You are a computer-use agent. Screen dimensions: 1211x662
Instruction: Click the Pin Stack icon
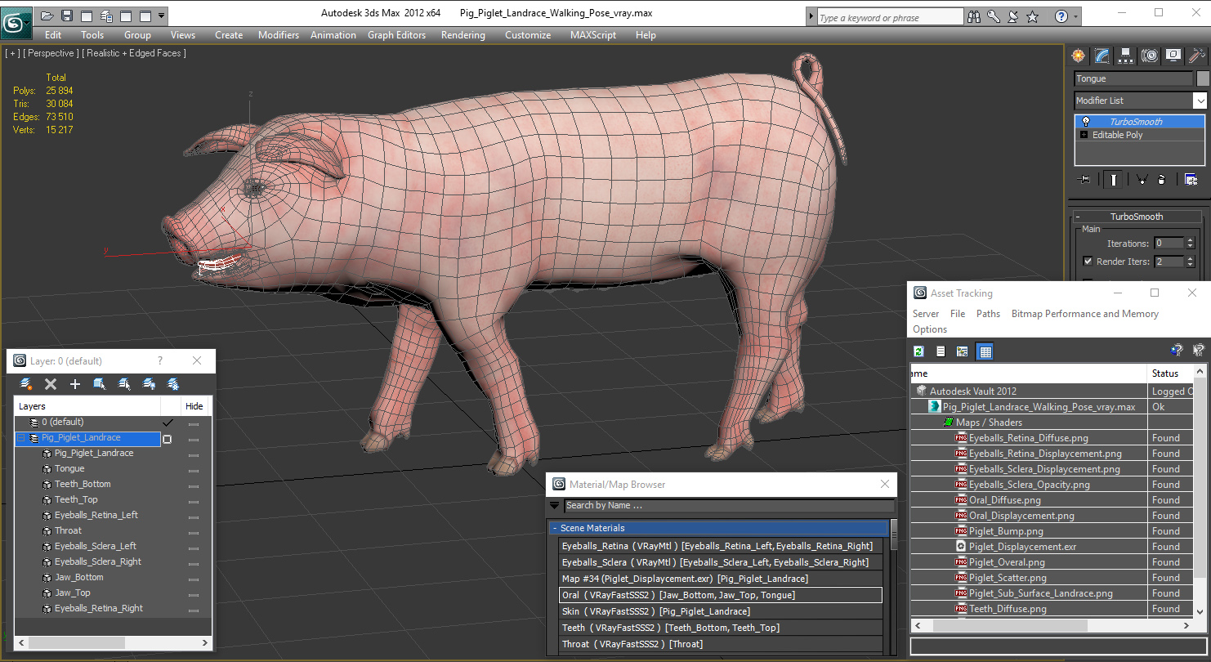tap(1084, 180)
